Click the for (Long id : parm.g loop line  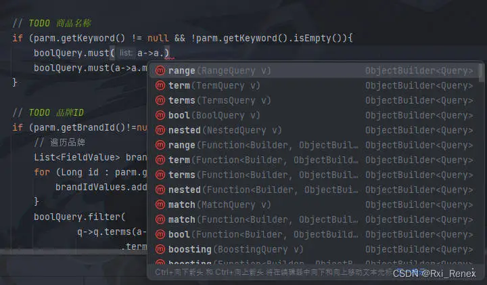click(91, 172)
